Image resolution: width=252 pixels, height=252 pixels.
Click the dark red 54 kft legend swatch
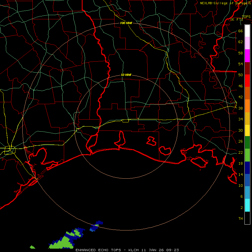pos(247,68)
